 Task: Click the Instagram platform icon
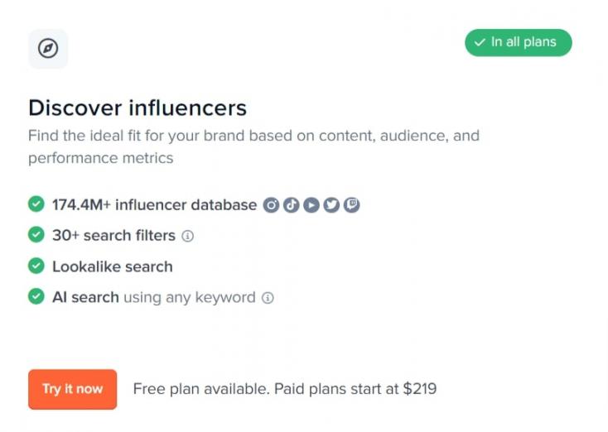pos(271,205)
